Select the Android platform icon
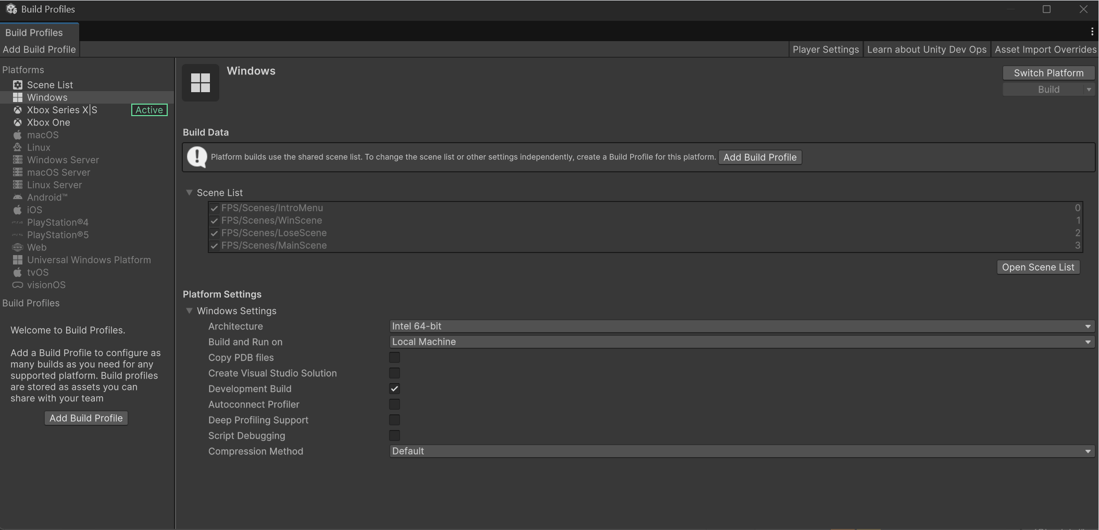The width and height of the screenshot is (1099, 530). coord(17,197)
